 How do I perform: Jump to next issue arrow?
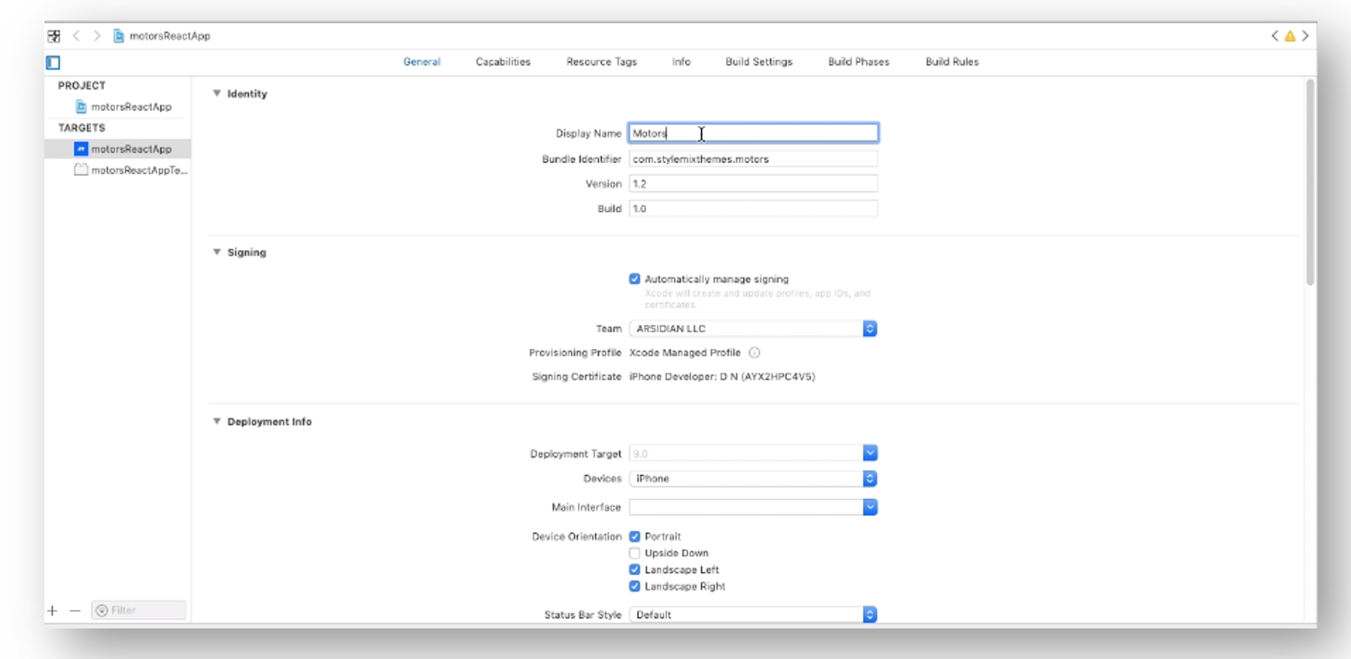(x=1306, y=36)
